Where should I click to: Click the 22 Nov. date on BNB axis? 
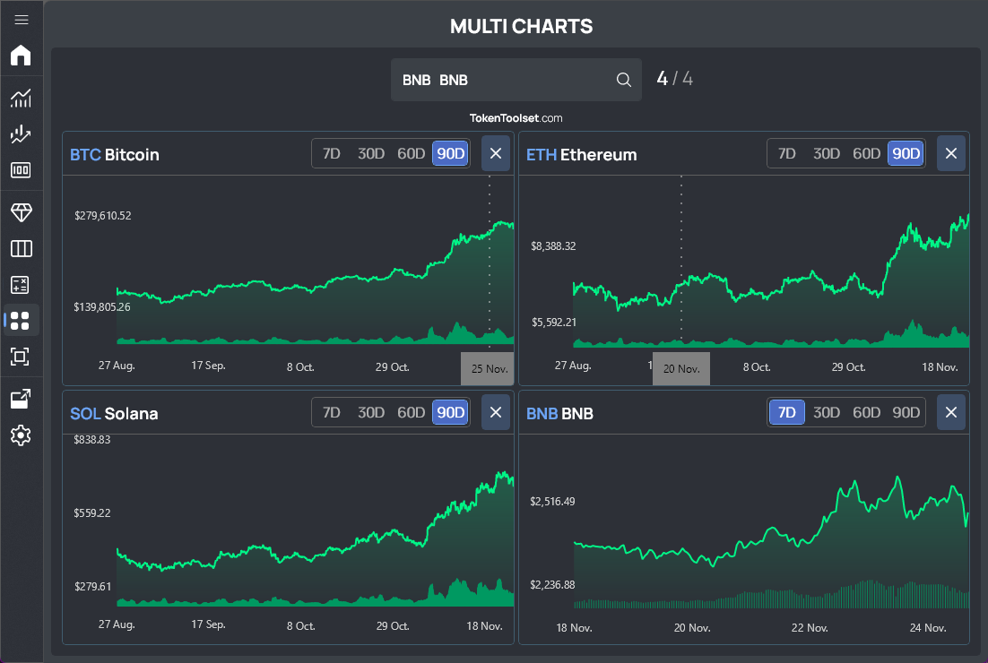point(810,628)
